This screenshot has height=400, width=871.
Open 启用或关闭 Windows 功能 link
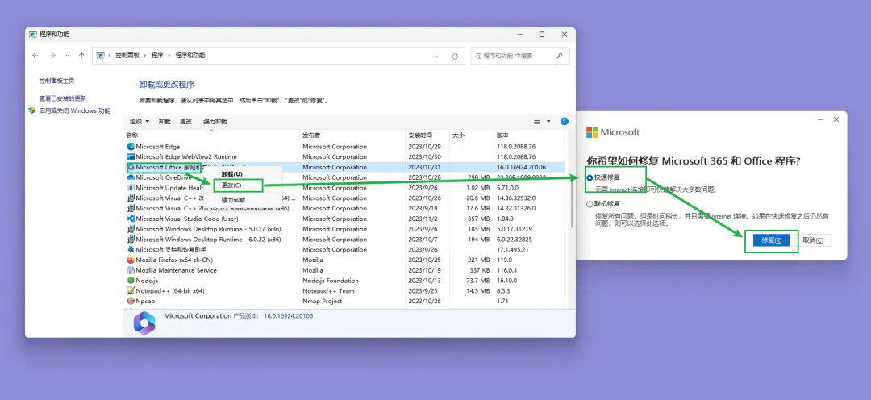tap(74, 110)
